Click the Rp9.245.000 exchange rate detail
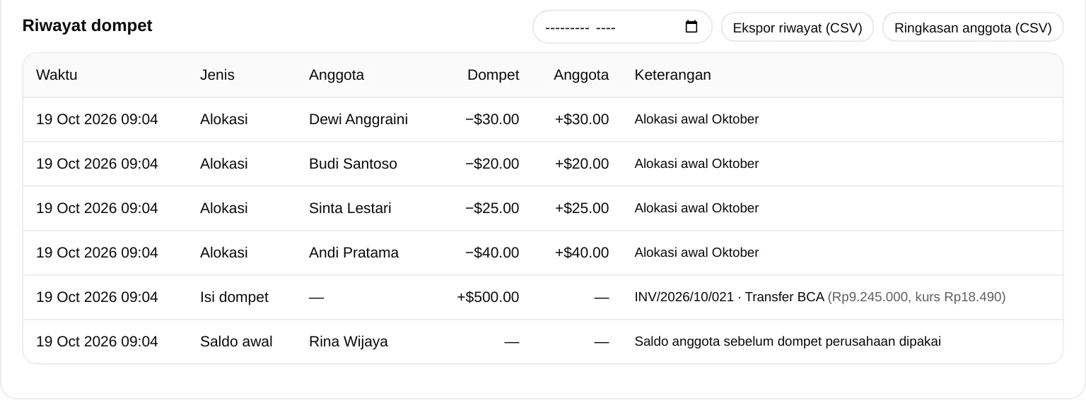The width and height of the screenshot is (1086, 400). pyautogui.click(x=916, y=297)
